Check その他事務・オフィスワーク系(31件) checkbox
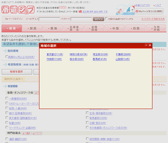This screenshot has height=143, width=168. (x=87, y=127)
